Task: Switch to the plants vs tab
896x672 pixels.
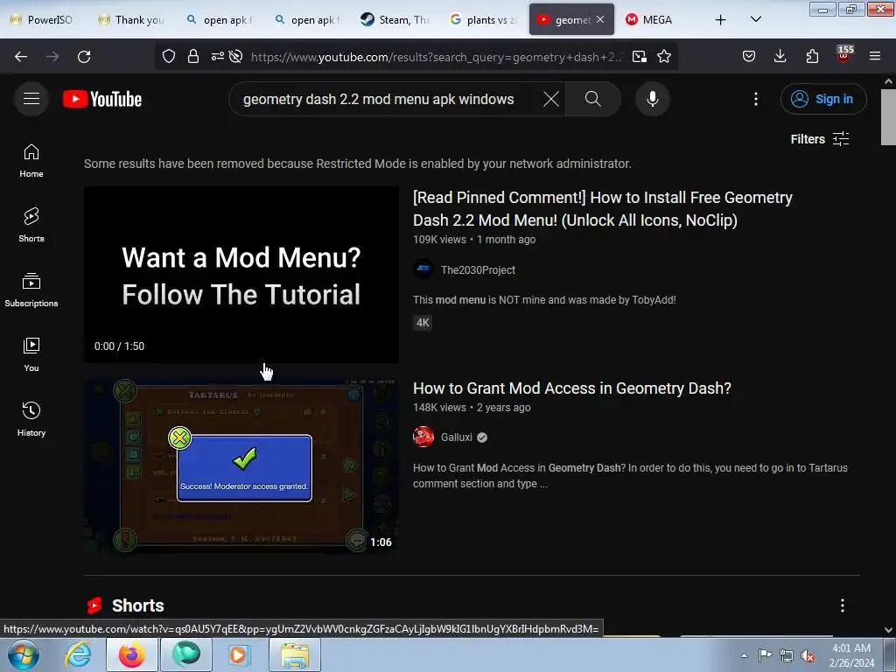Action: pyautogui.click(x=483, y=20)
